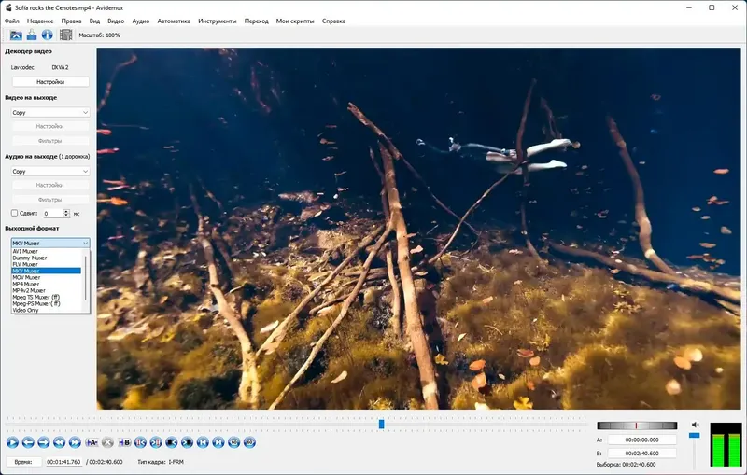Open the Инструменты menu
747x475 pixels.
coord(217,21)
